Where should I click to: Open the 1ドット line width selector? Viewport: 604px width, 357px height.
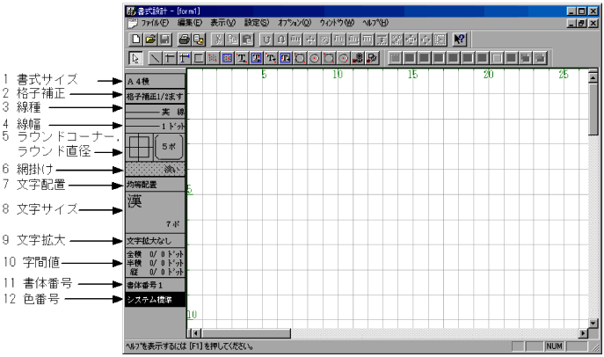[x=155, y=126]
